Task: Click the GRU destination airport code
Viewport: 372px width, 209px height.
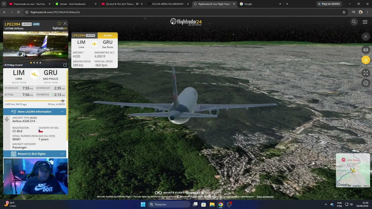Action: (51, 73)
